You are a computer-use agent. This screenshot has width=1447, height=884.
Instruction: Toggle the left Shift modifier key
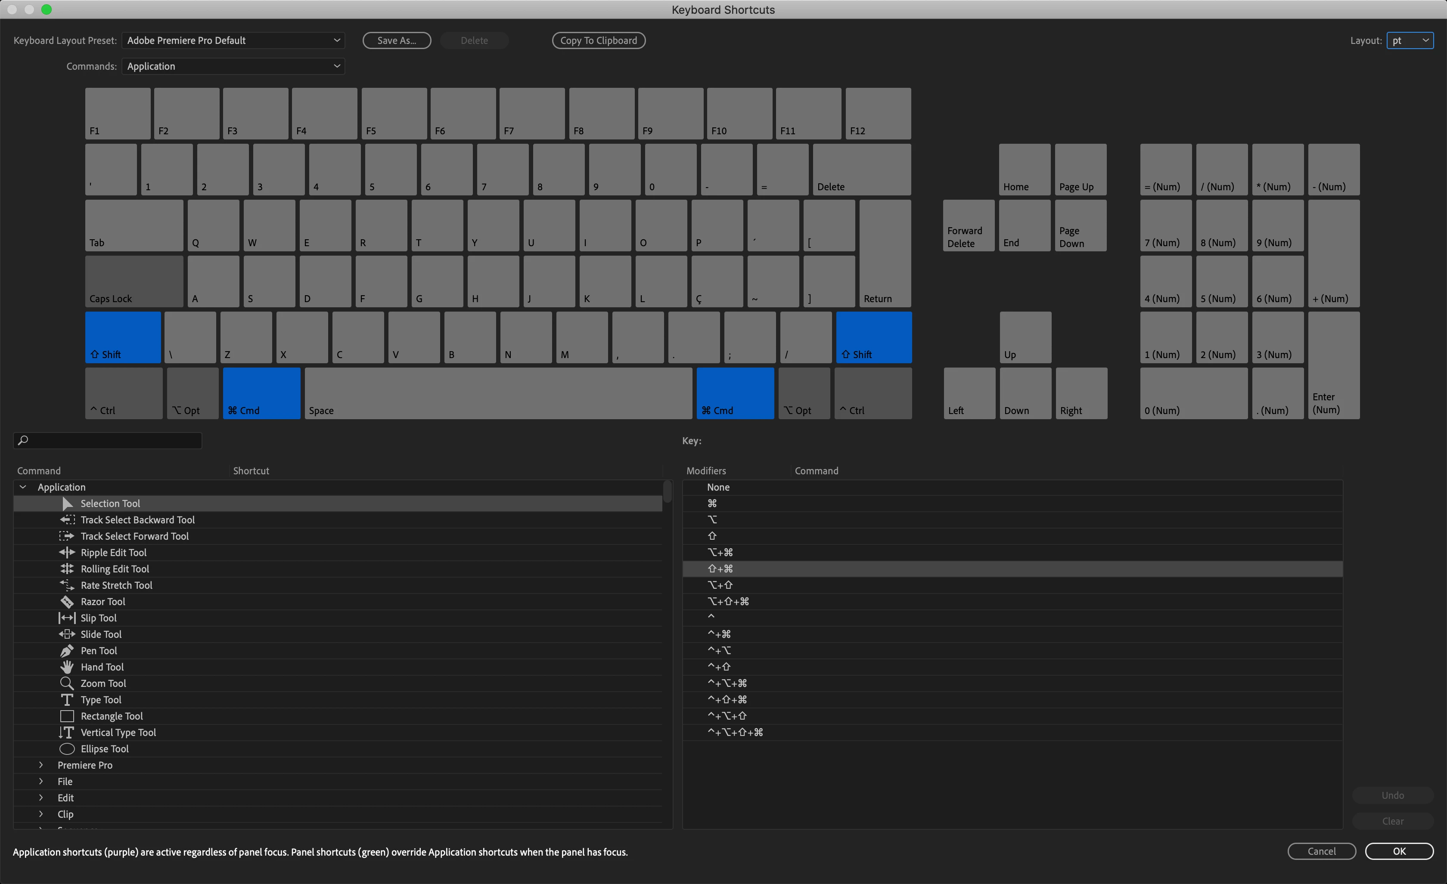(x=123, y=337)
